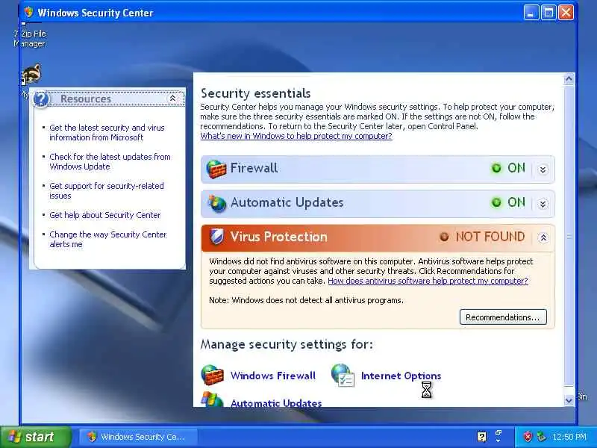Open 'Get help about Security Center' link

point(105,215)
